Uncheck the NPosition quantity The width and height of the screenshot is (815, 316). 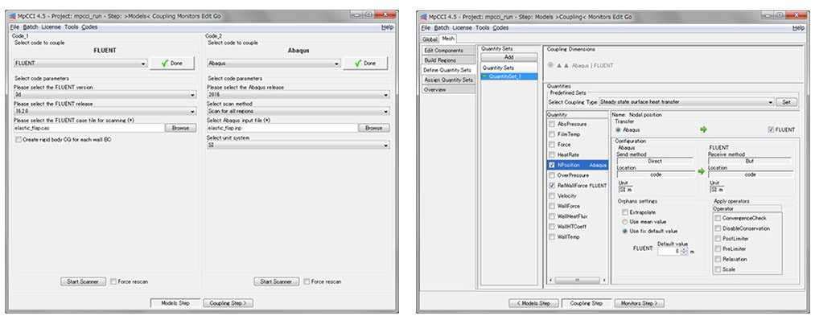(551, 166)
